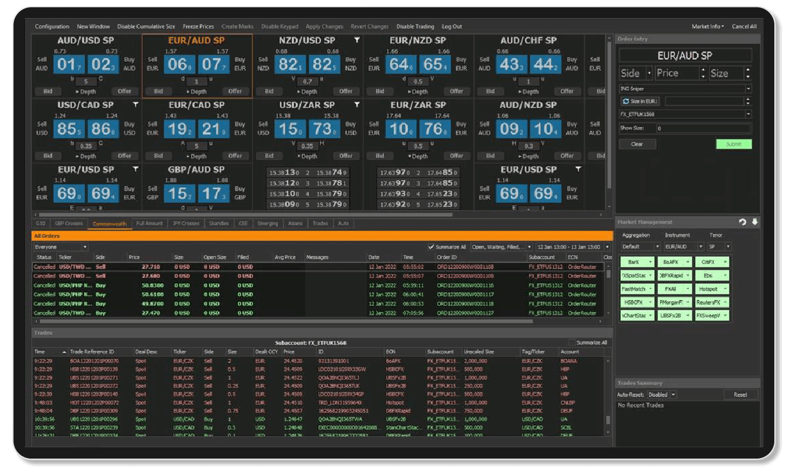Click the filter icon on NZD/USD SP tile
793x475 pixels.
(x=357, y=40)
